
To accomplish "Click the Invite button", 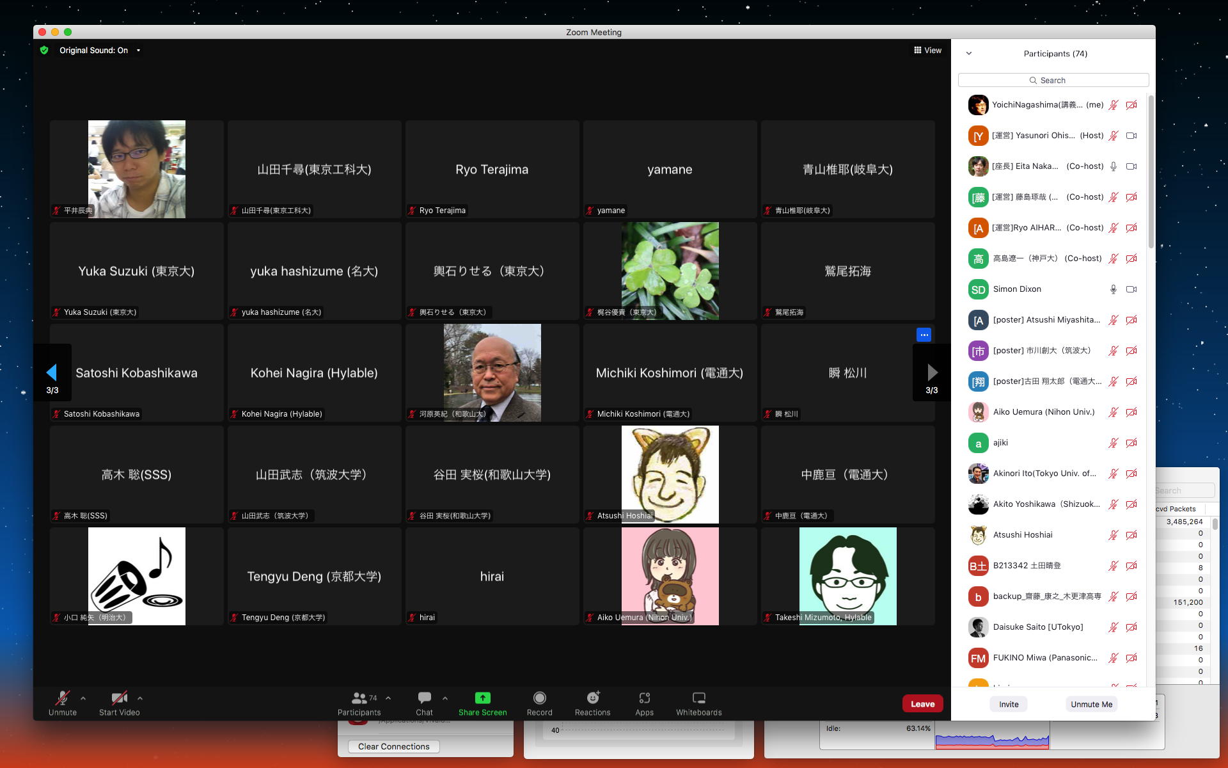I will (x=1009, y=704).
